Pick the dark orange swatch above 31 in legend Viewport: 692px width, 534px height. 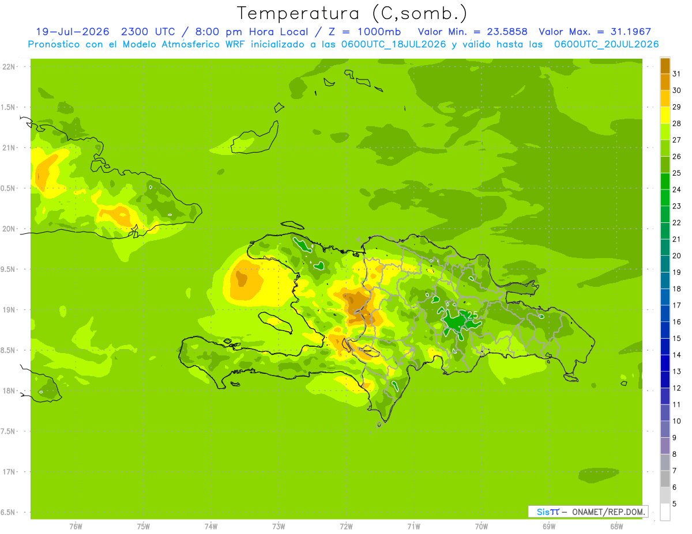[x=665, y=66]
